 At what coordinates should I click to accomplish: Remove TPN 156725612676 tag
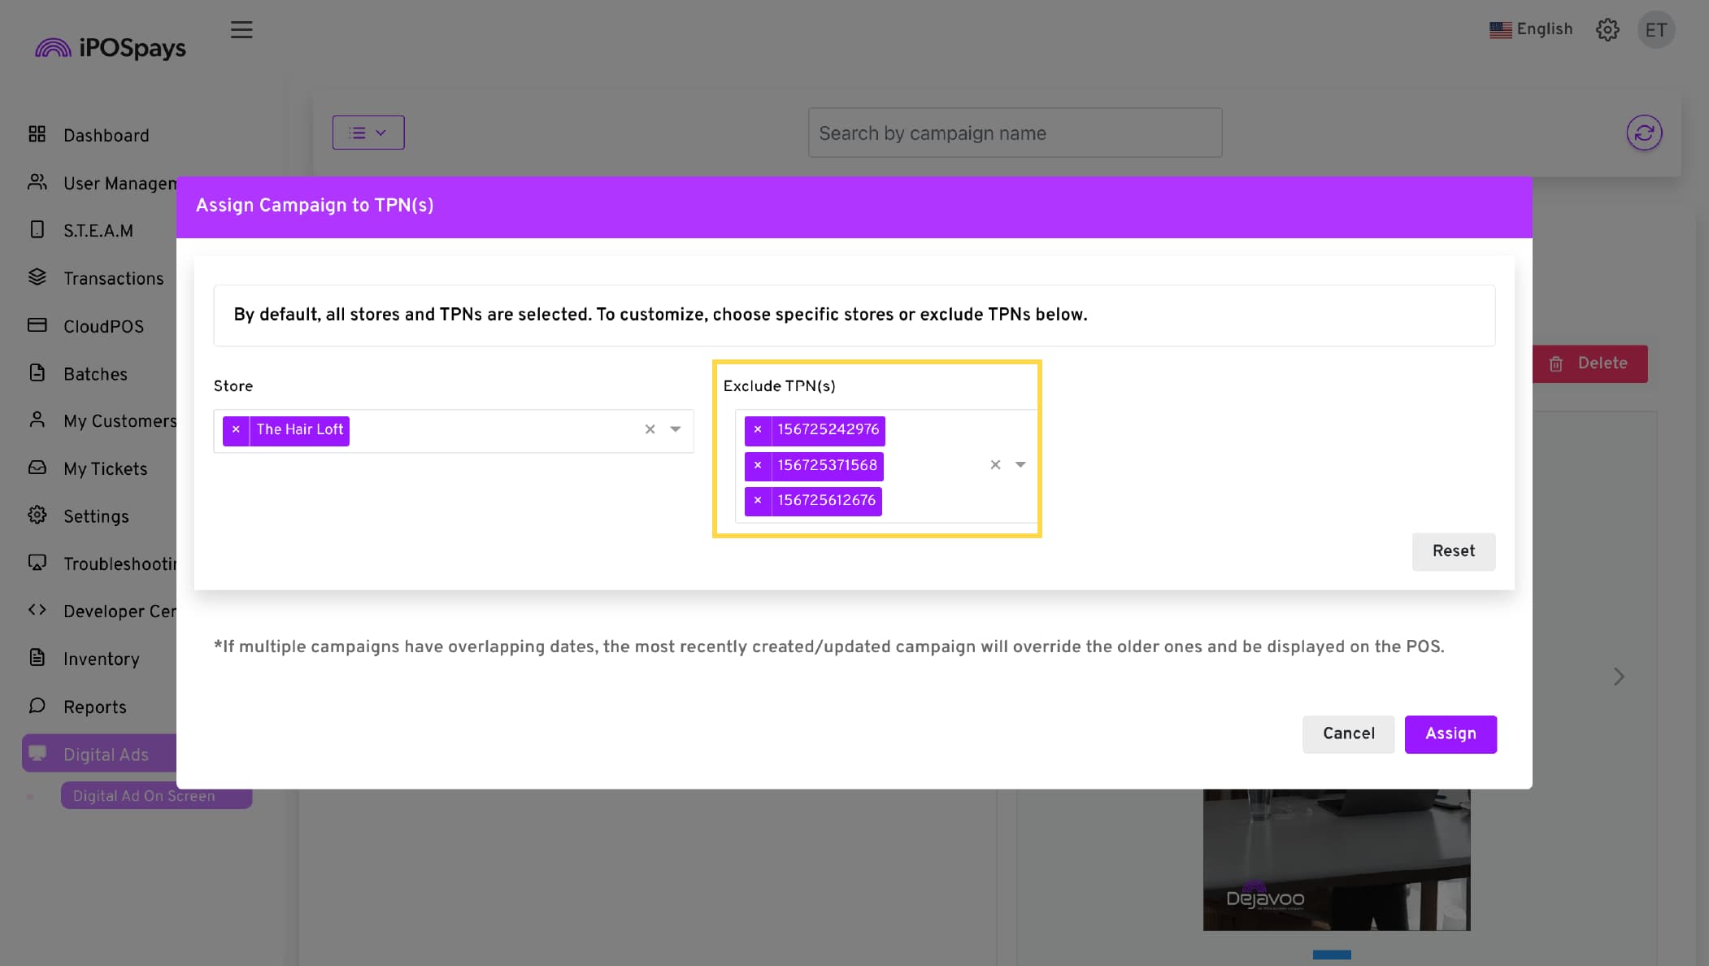(757, 500)
